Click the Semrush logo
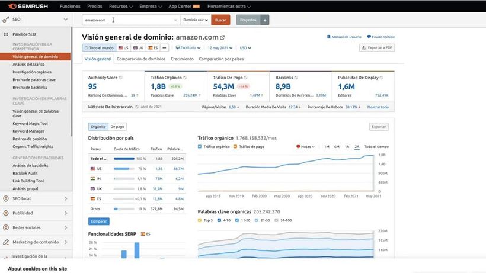Screen dimensions: 486x273 [x=28, y=6]
